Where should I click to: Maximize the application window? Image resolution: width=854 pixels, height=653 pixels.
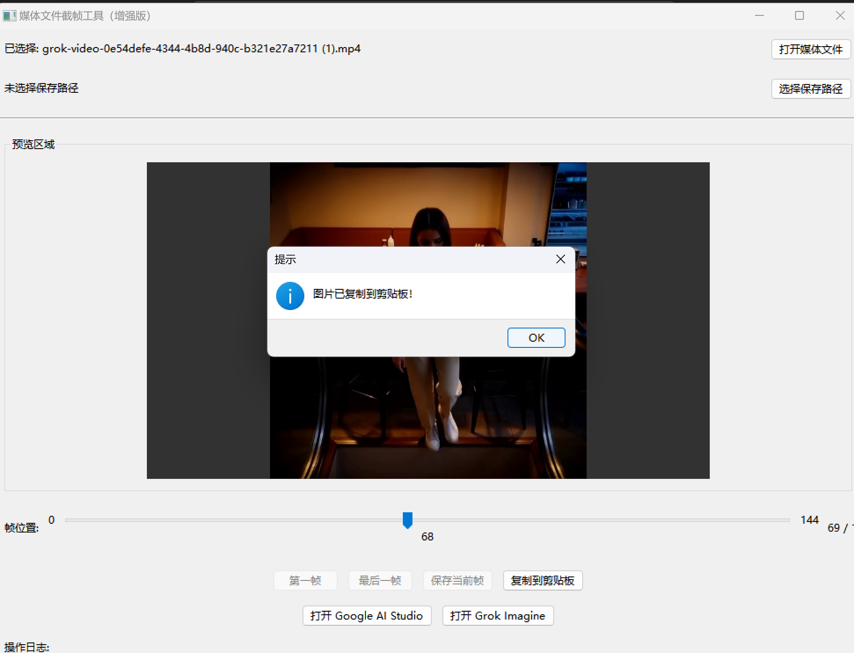pos(799,16)
